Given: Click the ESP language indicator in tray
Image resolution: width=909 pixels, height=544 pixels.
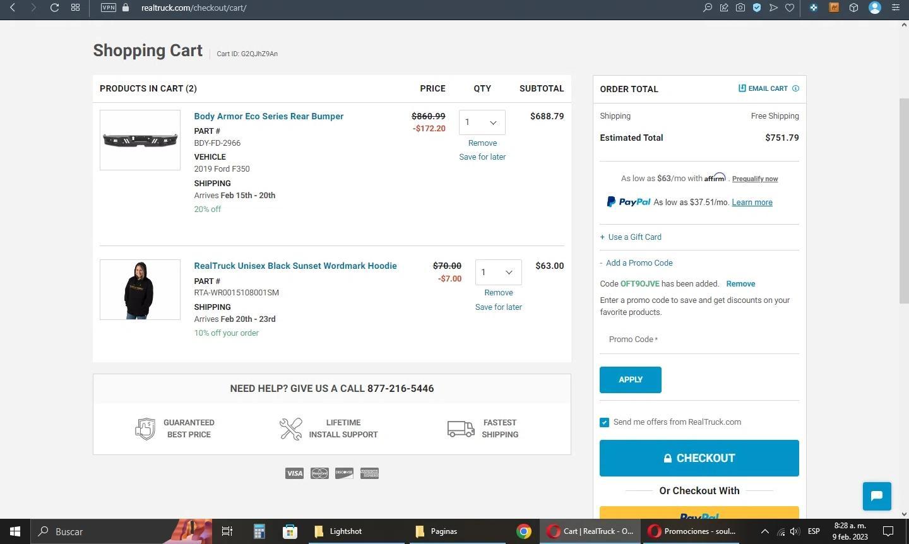Looking at the screenshot, I should [814, 531].
